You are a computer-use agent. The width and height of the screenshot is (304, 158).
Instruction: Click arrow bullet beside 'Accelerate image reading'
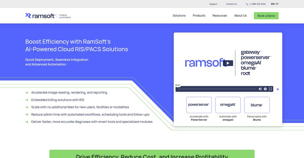tap(27, 93)
